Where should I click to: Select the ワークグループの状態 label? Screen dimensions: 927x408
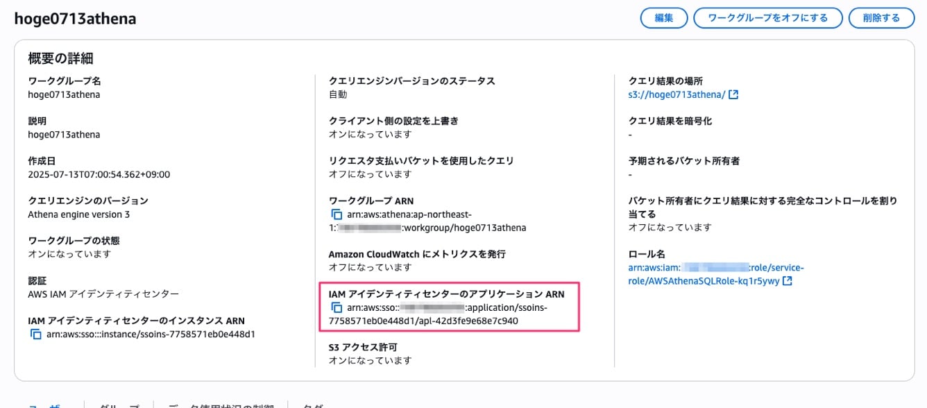click(x=74, y=241)
